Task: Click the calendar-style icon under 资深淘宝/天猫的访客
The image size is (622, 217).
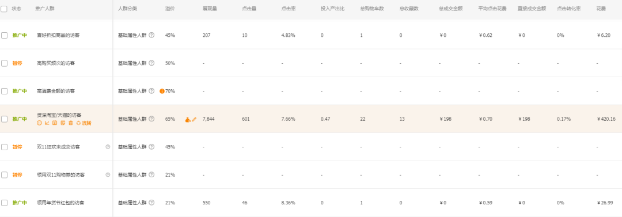Action: pyautogui.click(x=55, y=123)
